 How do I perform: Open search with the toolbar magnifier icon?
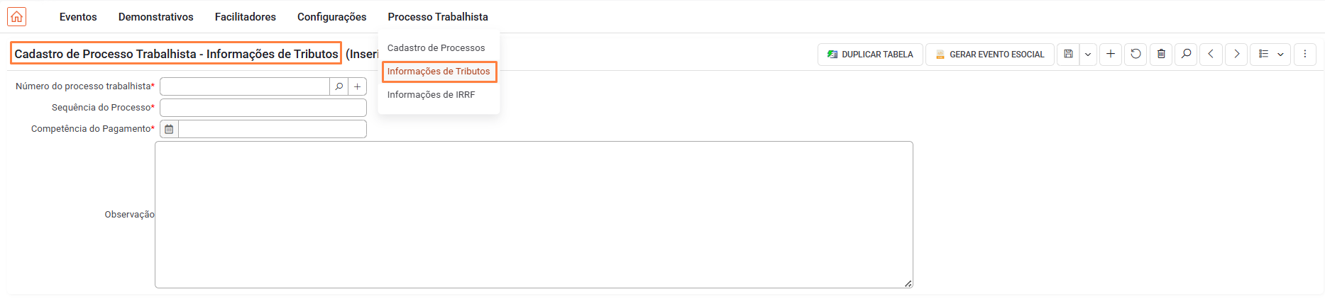[1186, 54]
